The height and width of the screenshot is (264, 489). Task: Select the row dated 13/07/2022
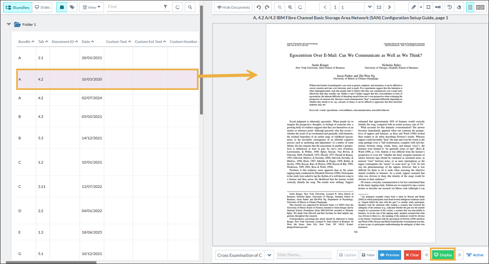107,187
